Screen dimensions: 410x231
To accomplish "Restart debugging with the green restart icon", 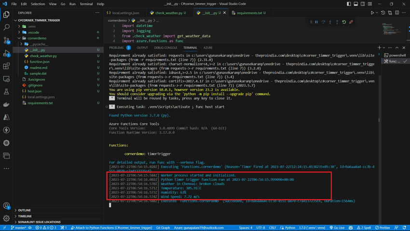I will (x=344, y=22).
